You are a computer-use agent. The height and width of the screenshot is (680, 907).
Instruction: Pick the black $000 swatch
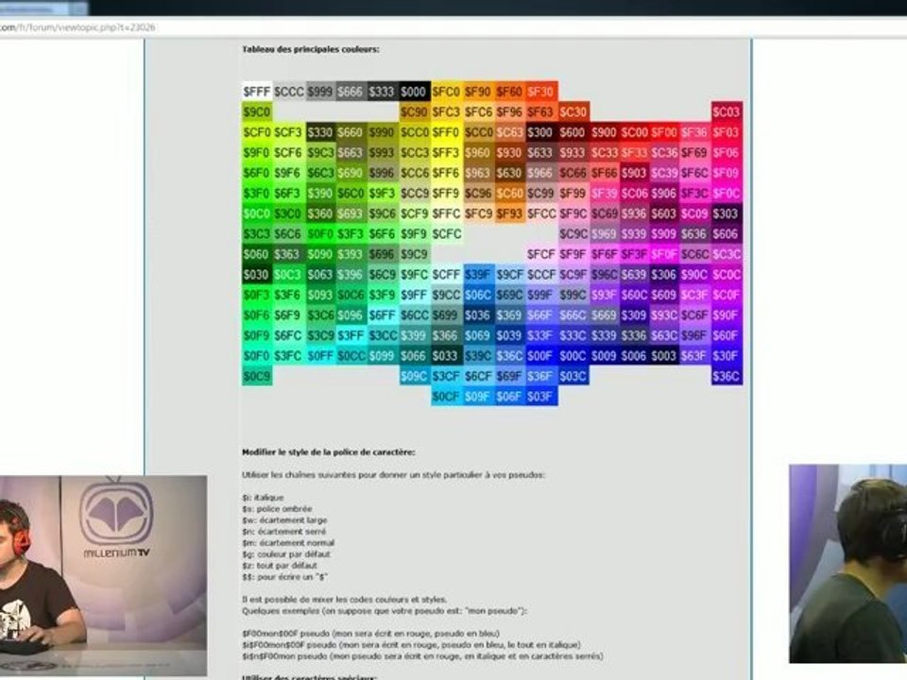tap(414, 92)
